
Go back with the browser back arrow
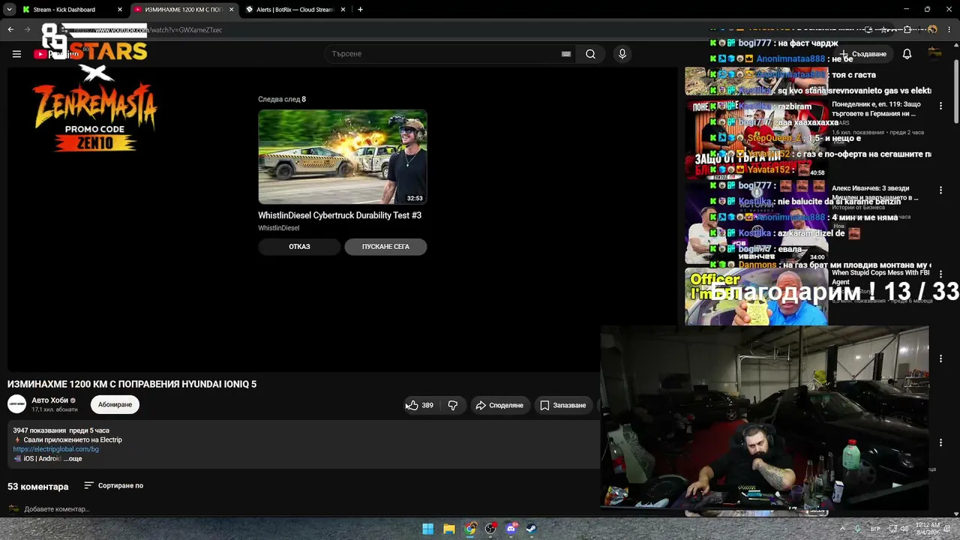pos(10,30)
